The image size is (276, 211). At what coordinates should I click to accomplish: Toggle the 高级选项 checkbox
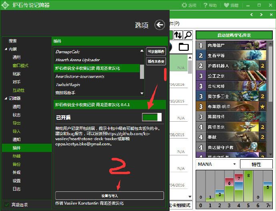(7, 205)
